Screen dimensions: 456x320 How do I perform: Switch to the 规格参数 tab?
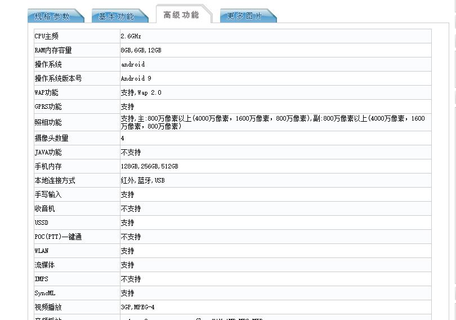point(53,16)
